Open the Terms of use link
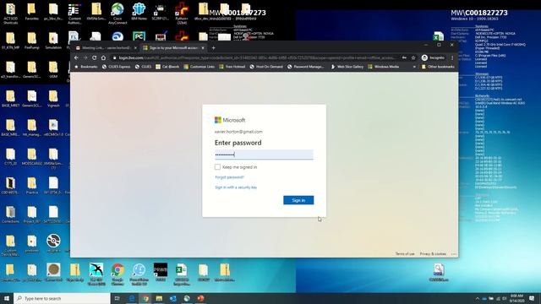 (x=405, y=253)
